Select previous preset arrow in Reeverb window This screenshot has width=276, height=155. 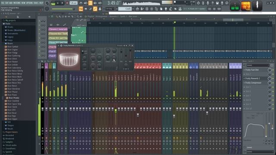tap(124, 46)
